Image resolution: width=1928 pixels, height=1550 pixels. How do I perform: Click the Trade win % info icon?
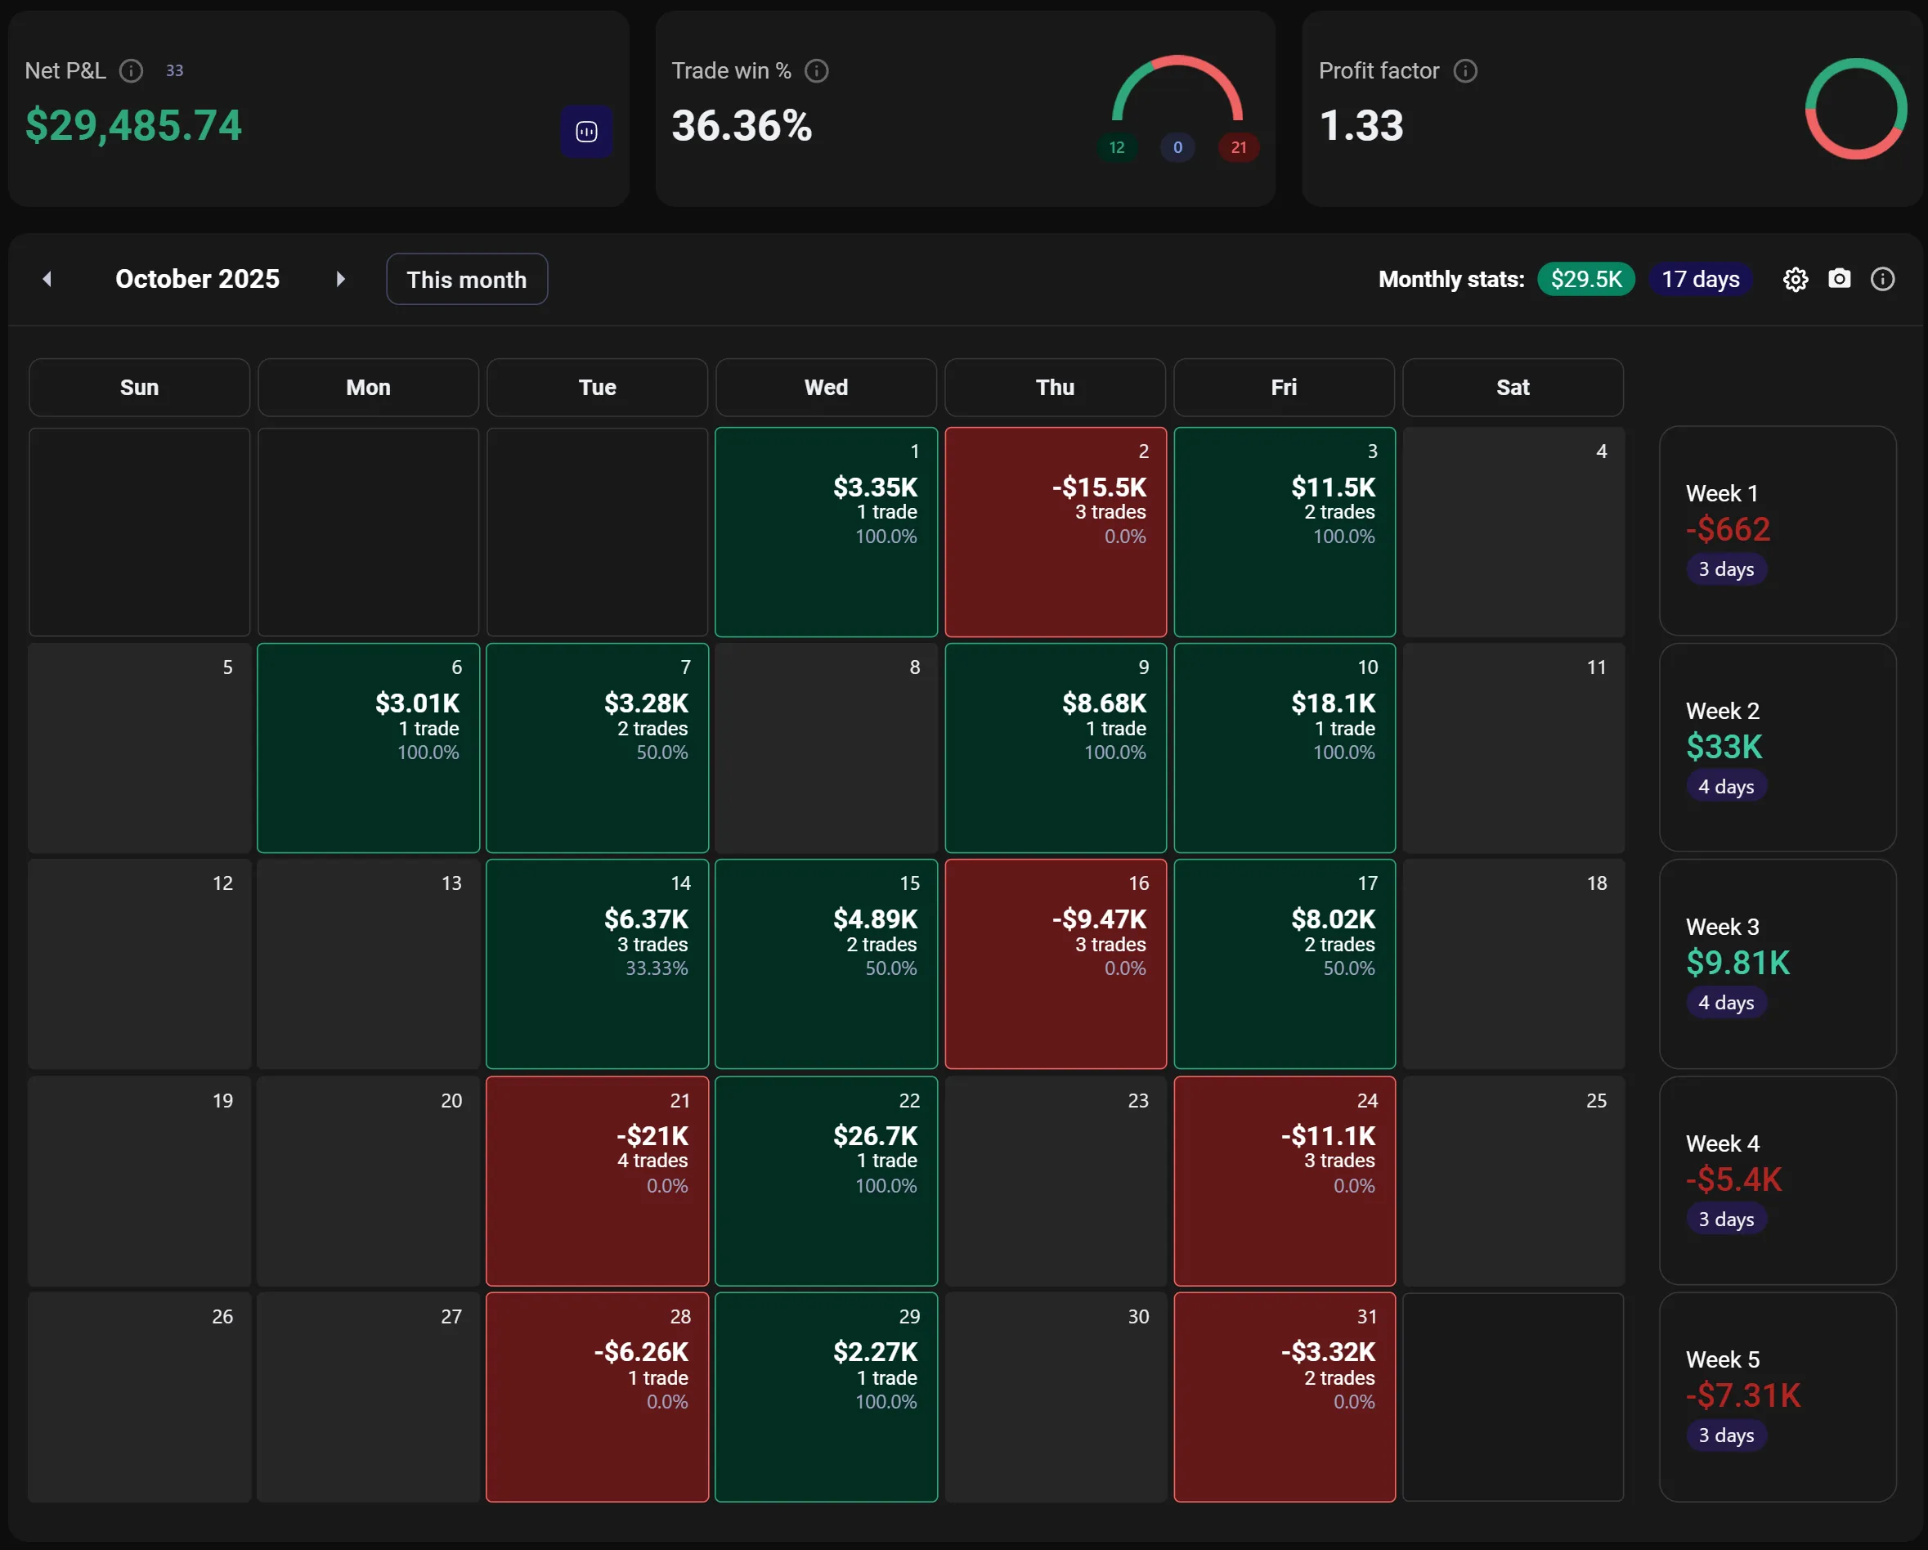pos(817,70)
